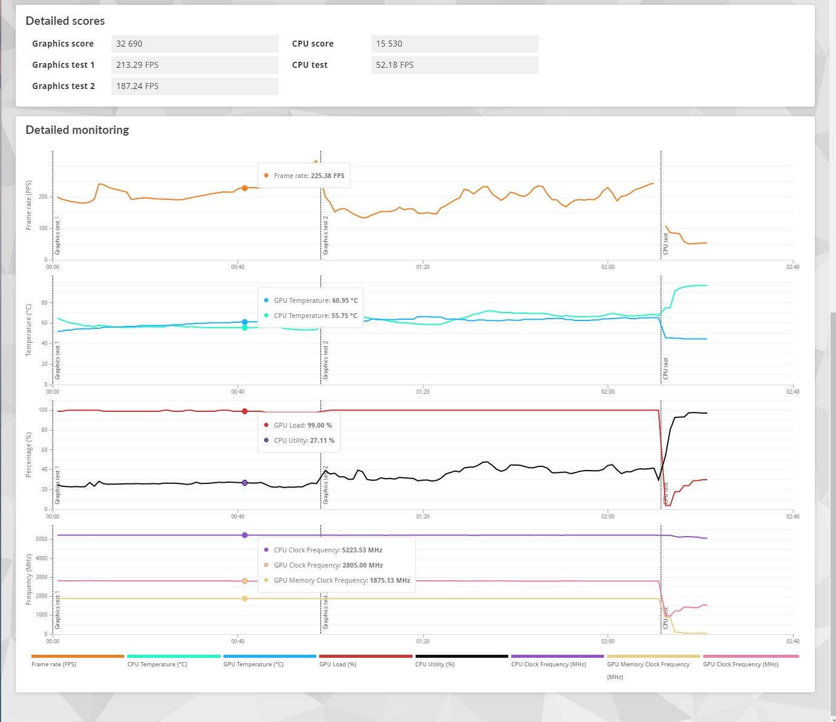This screenshot has height=722, width=836.
Task: Hide the GPU Clock Frequency (MHz) legend series
Action: pyautogui.click(x=740, y=664)
